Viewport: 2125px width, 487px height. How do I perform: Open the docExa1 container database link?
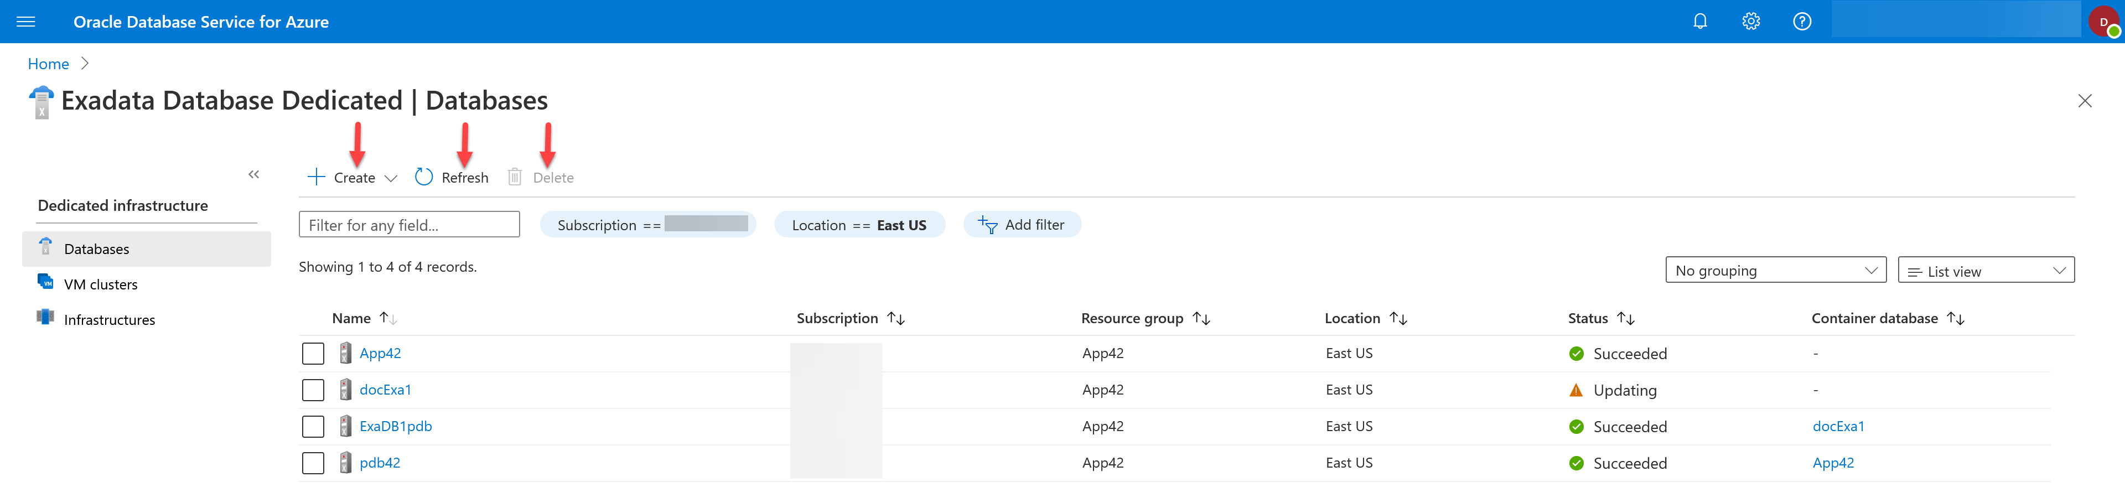(x=1838, y=426)
